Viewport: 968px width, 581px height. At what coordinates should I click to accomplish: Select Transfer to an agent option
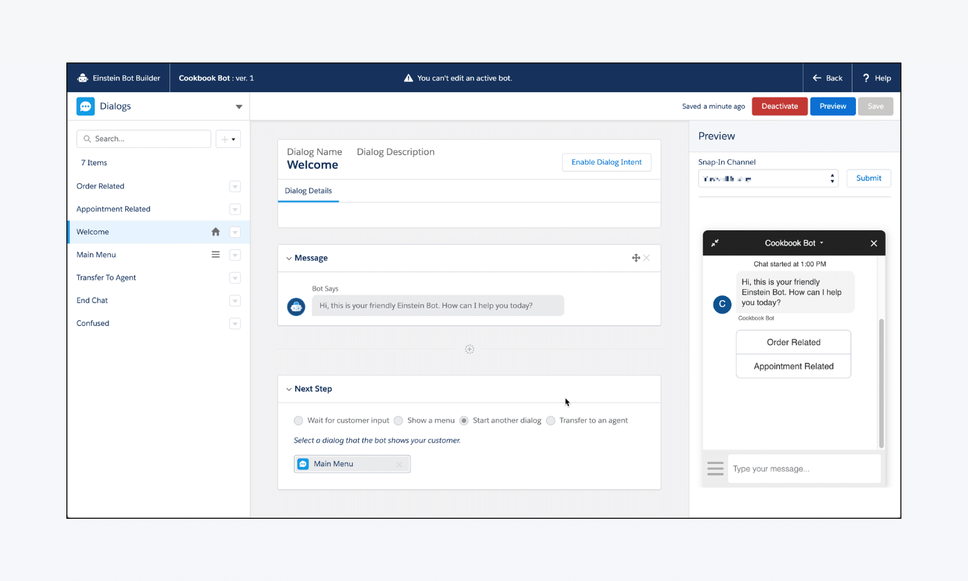point(550,421)
